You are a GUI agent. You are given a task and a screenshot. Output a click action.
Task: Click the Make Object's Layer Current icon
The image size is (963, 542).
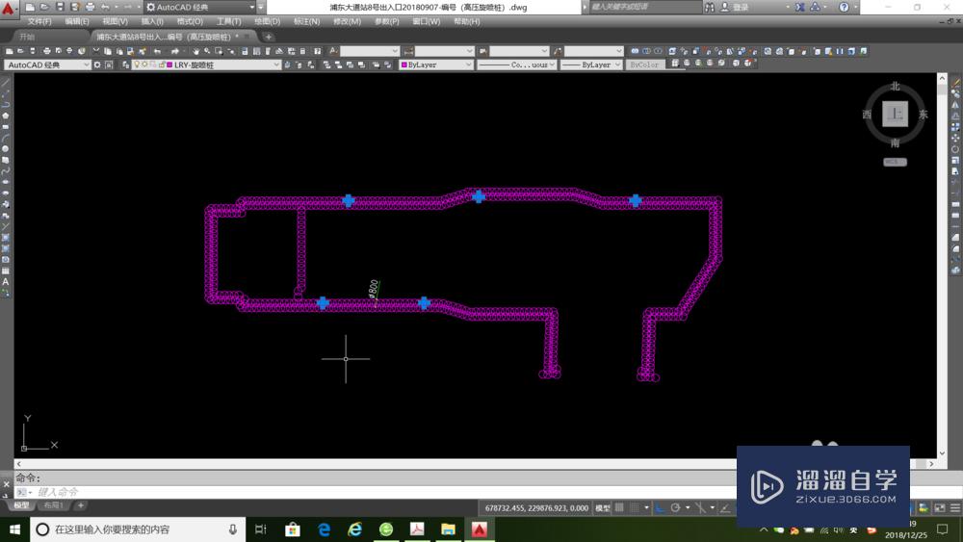click(x=287, y=65)
